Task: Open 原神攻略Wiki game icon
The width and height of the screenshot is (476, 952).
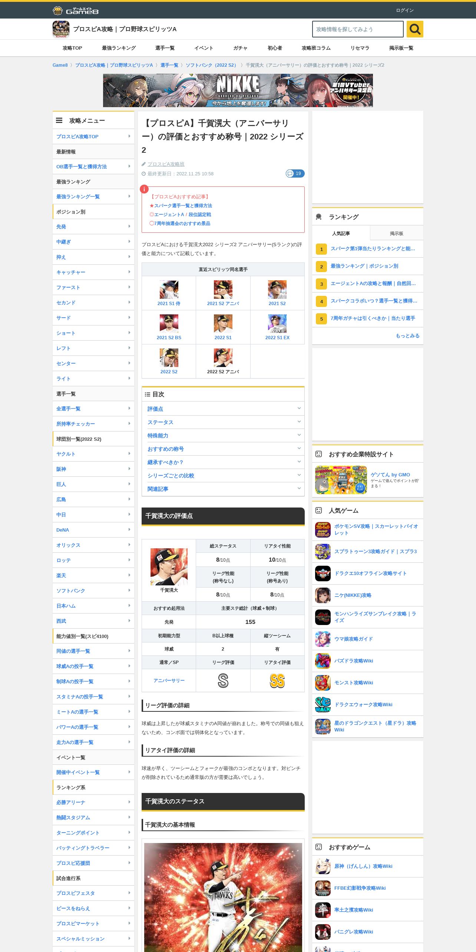Action: [323, 866]
